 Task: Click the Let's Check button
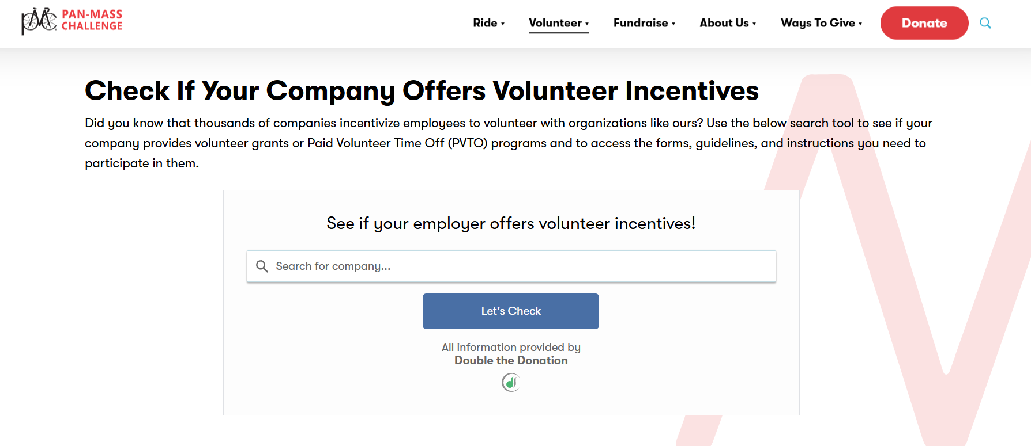(510, 311)
